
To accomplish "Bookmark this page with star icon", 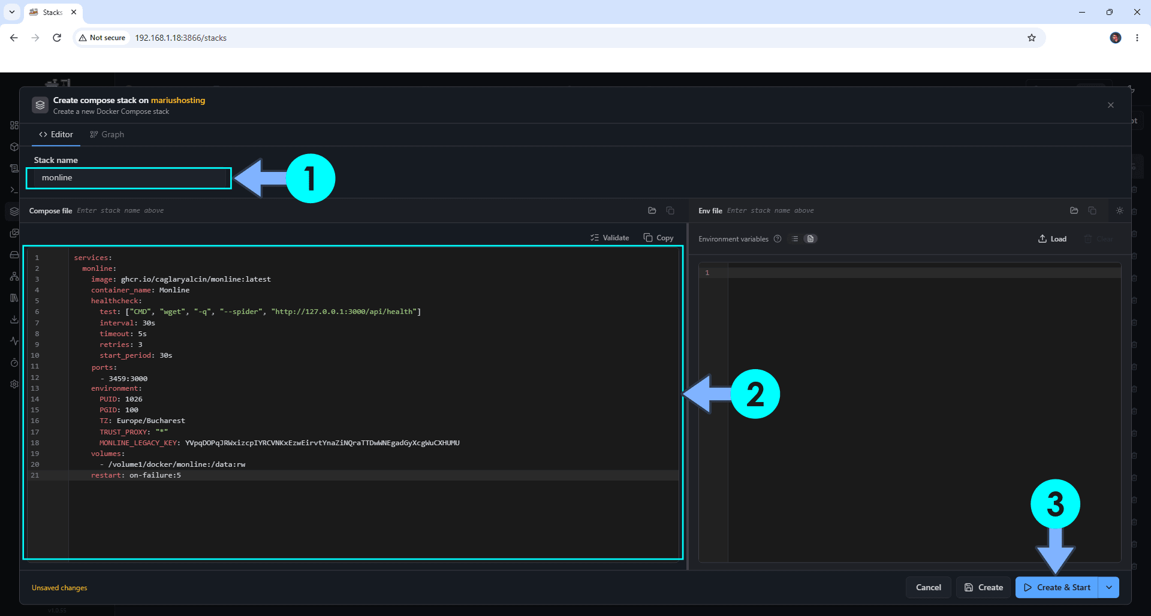I will pyautogui.click(x=1032, y=38).
